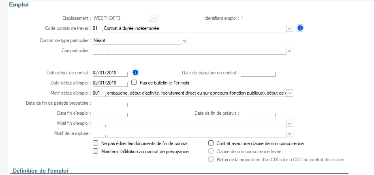Click info icon next to Date début de contrat
Image resolution: width=374 pixels, height=175 pixels.
tap(136, 73)
